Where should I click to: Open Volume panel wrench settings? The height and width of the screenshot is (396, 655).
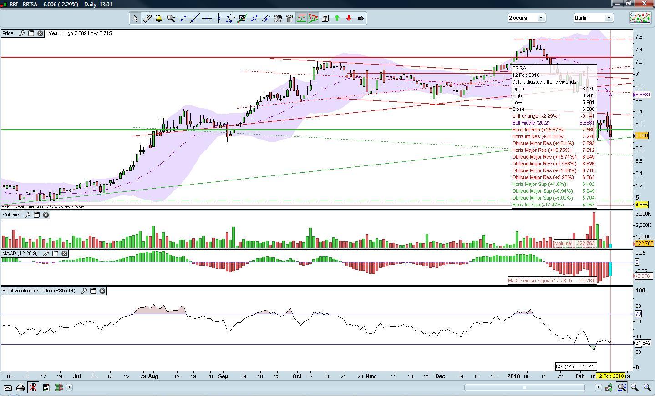[x=27, y=215]
